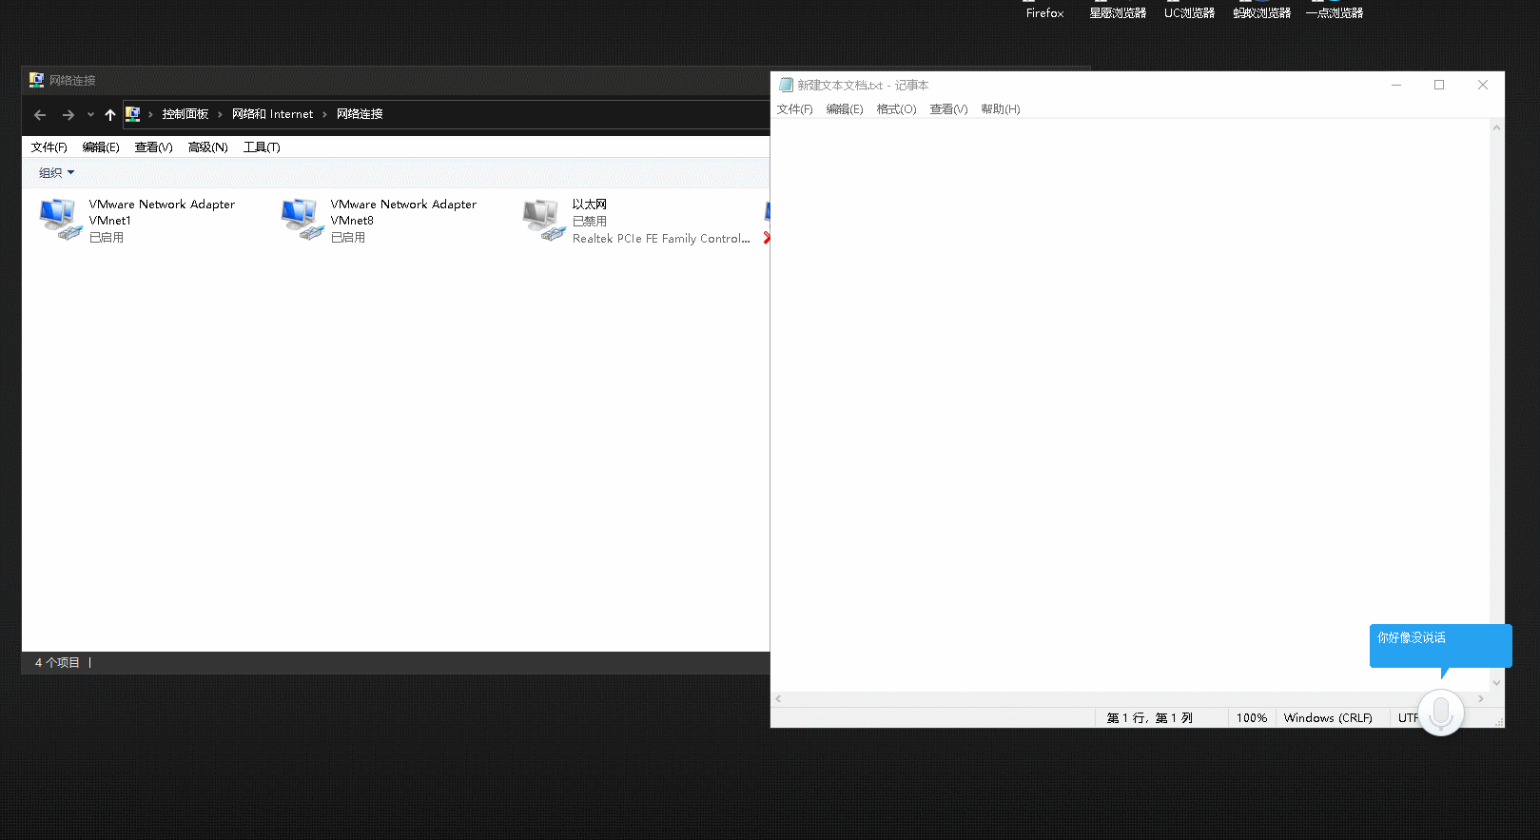
Task: Select the VMware Network Adapter VMnet1 icon
Action: [x=60, y=219]
